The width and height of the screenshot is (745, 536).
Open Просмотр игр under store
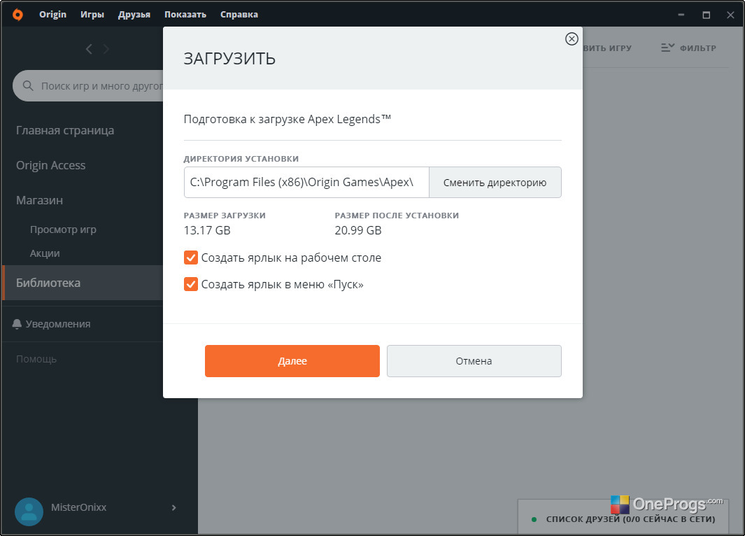pos(63,230)
